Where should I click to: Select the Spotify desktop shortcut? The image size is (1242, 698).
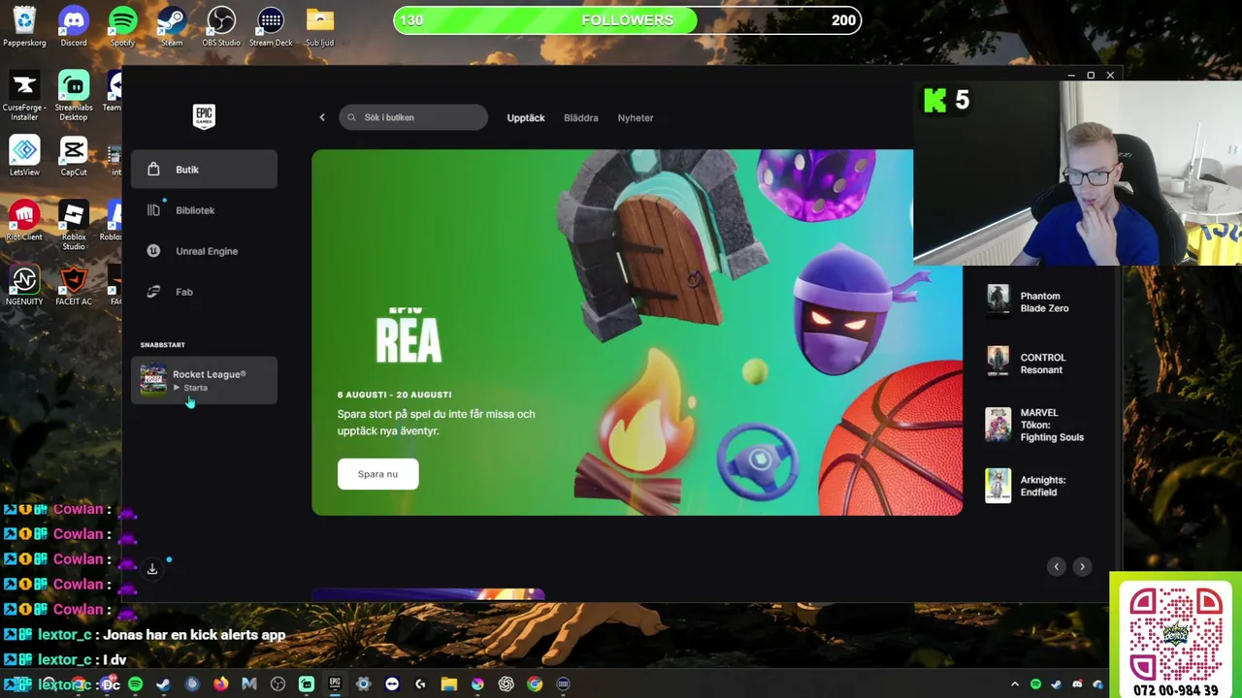click(122, 26)
